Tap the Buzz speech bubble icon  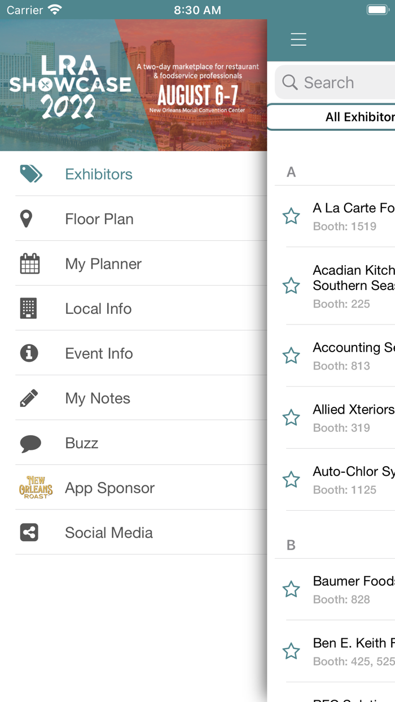click(30, 444)
